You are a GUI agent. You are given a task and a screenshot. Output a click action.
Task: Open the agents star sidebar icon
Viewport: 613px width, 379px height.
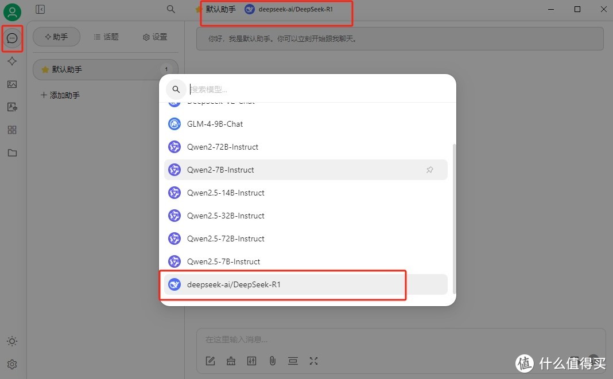click(x=12, y=61)
